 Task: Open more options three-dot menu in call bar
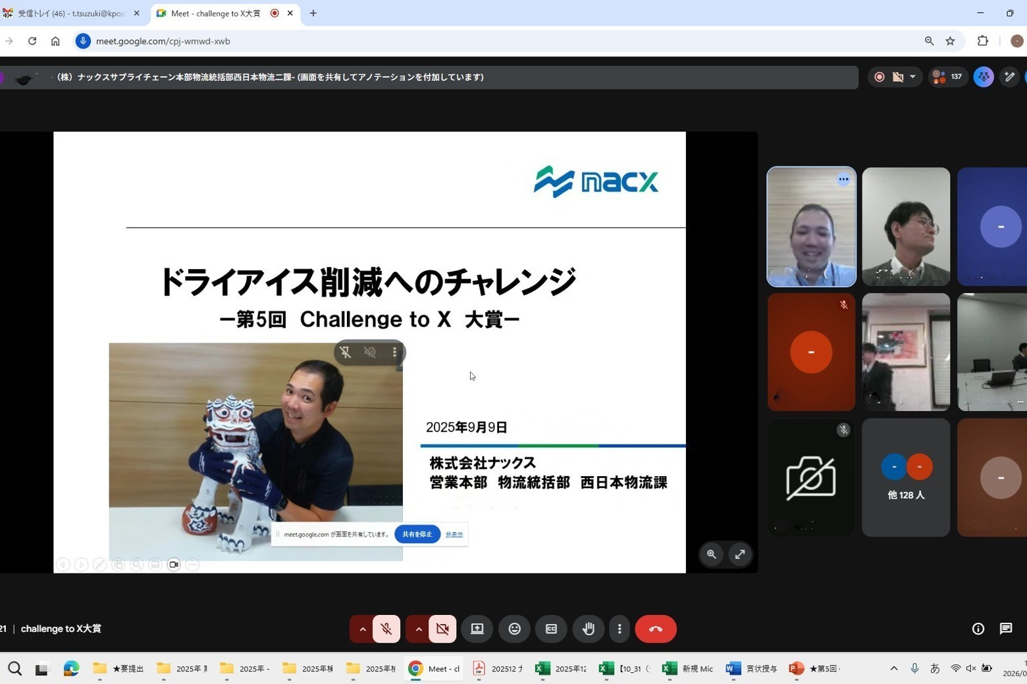[x=619, y=629]
